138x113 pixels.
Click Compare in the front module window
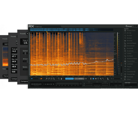coord(24,81)
